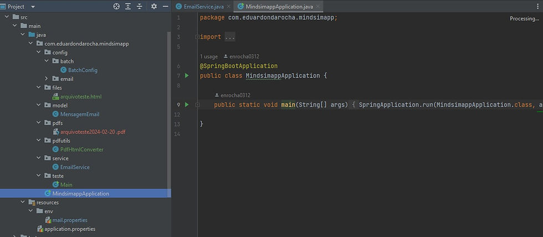
Task: Open EmailService class in tree
Action: [x=75, y=167]
